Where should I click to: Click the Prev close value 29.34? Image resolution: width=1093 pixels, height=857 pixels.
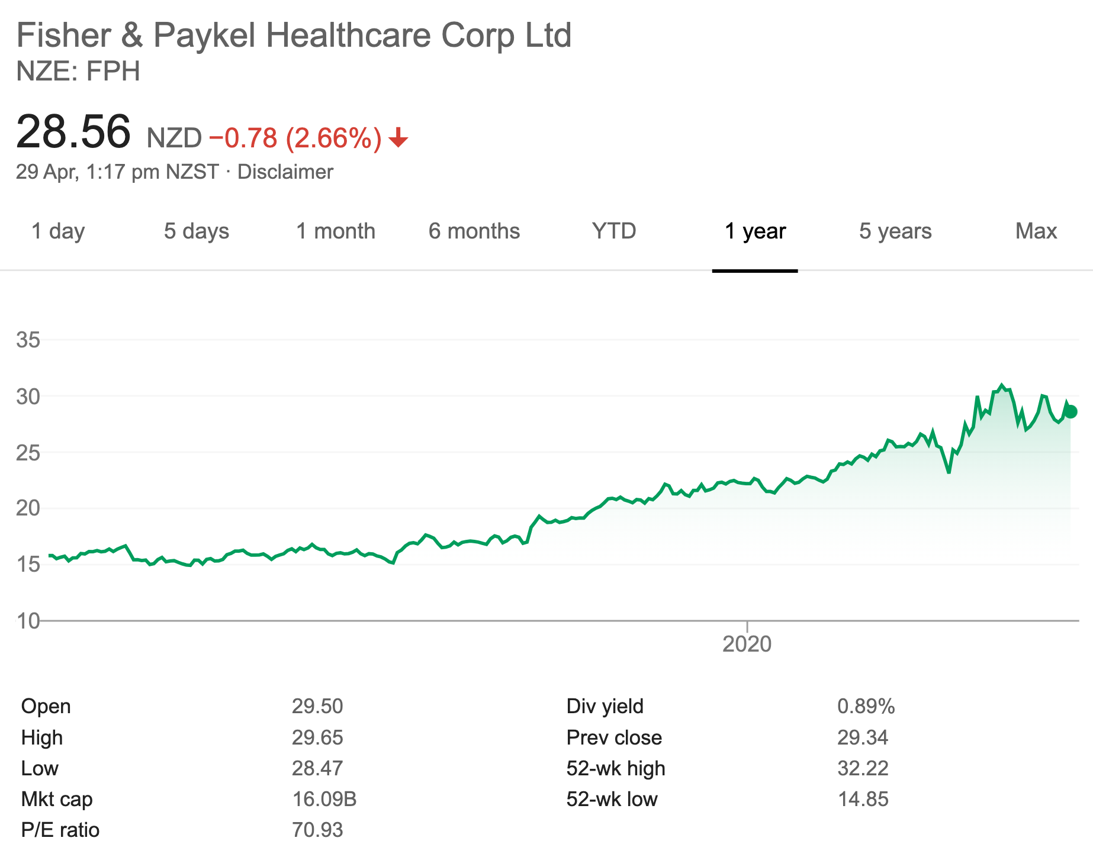pos(863,737)
